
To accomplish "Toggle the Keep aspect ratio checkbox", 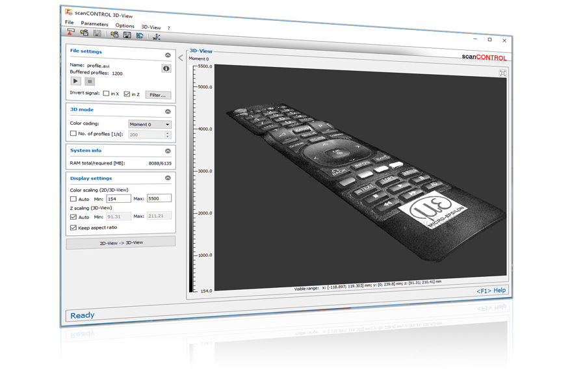I will click(x=73, y=228).
